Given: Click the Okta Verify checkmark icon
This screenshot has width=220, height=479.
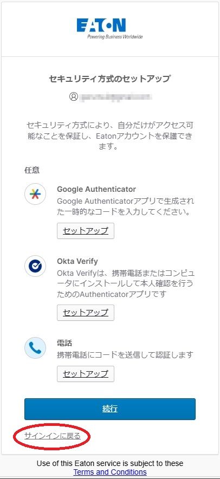Looking at the screenshot, I should (35, 267).
